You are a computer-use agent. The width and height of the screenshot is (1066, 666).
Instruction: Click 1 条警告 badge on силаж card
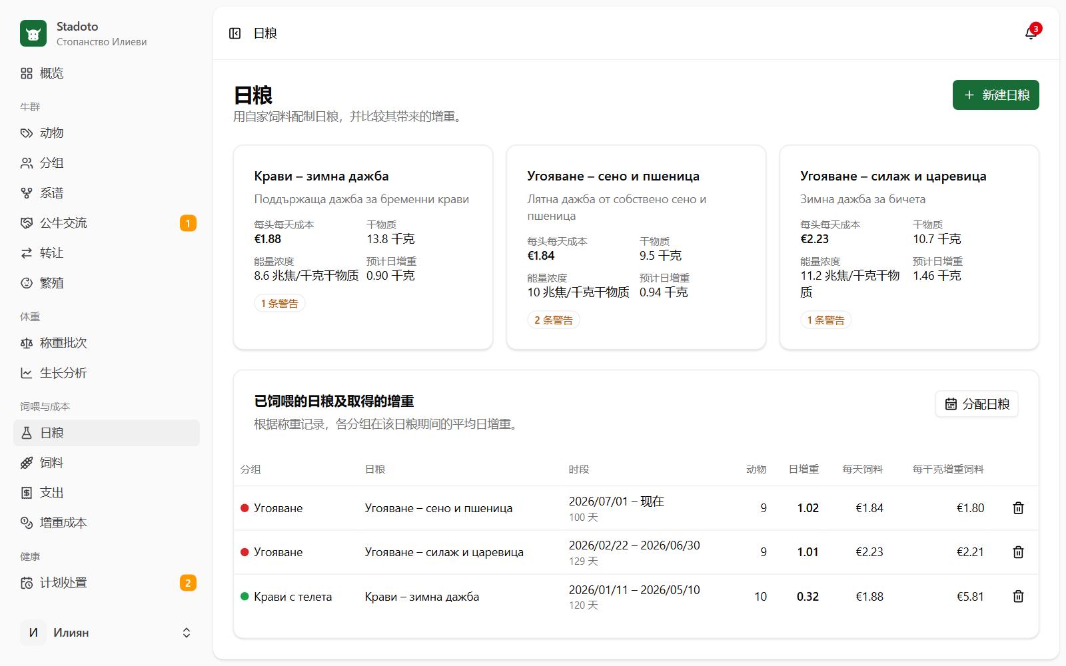825,320
